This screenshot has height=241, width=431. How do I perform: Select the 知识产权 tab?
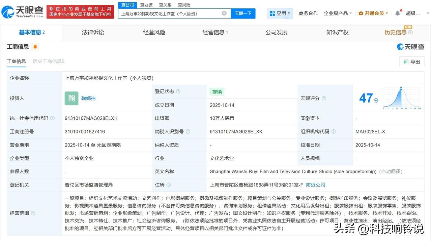click(338, 32)
